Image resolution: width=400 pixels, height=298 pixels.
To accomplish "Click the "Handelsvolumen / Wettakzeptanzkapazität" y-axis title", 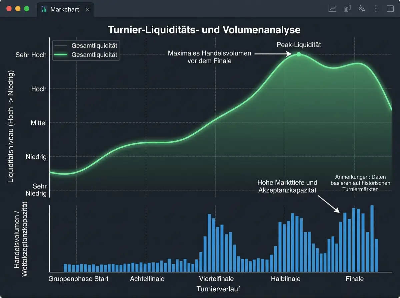I will click(21, 239).
